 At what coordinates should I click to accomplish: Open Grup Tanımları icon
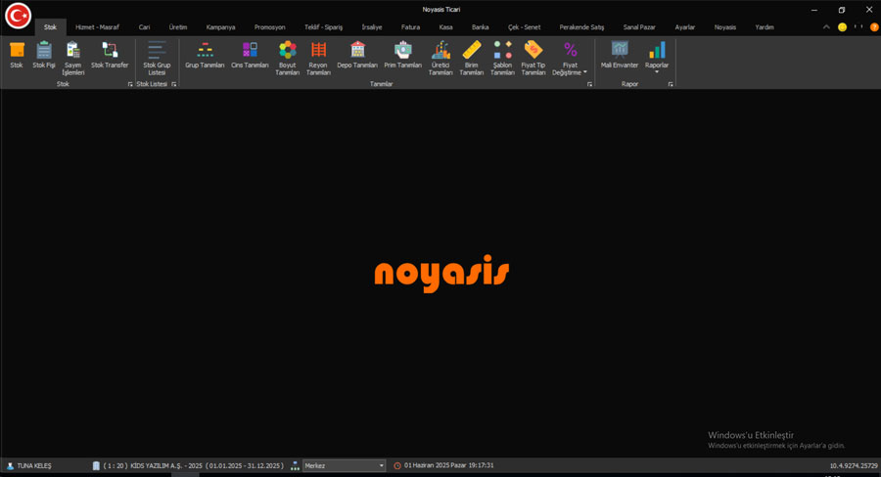coord(206,50)
